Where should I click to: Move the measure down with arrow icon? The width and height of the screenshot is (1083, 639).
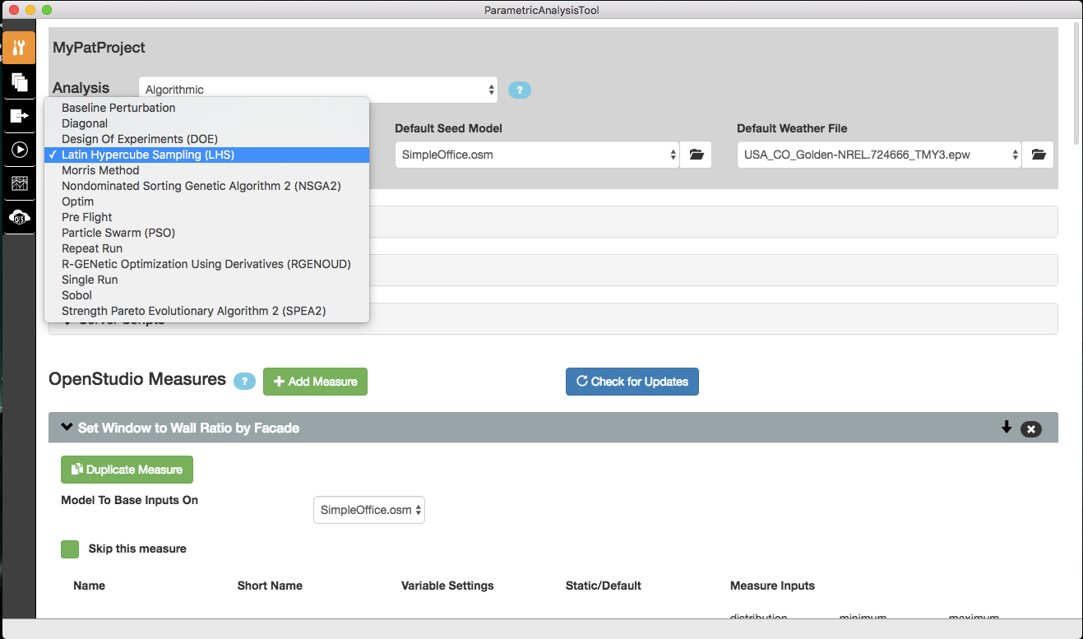1006,428
